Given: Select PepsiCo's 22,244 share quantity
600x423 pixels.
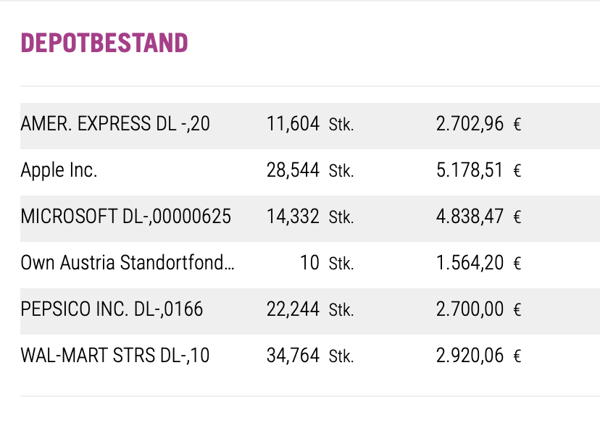Looking at the screenshot, I should pos(293,309).
